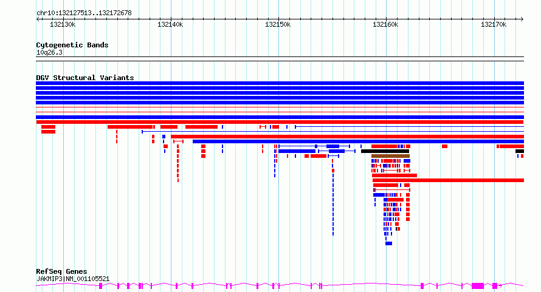
Task: Click the chr10:132127513..132172678 region label
Action: pyautogui.click(x=84, y=13)
